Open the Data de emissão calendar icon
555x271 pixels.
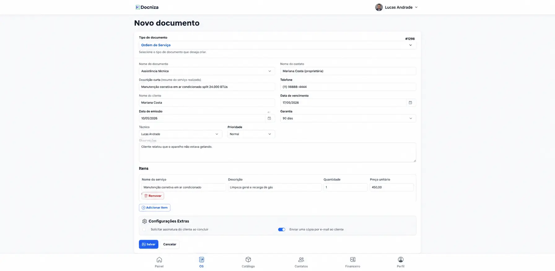(269, 118)
